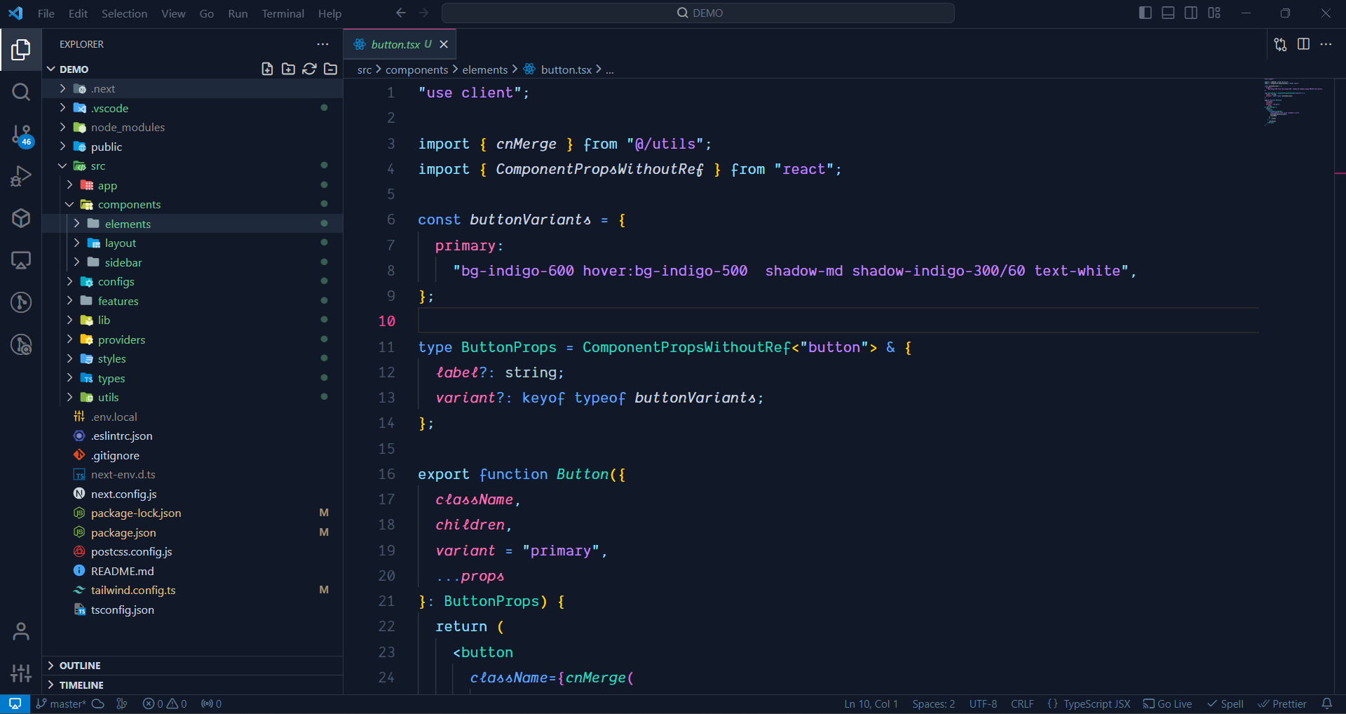
Task: Collapse all folders in explorer
Action: (330, 69)
